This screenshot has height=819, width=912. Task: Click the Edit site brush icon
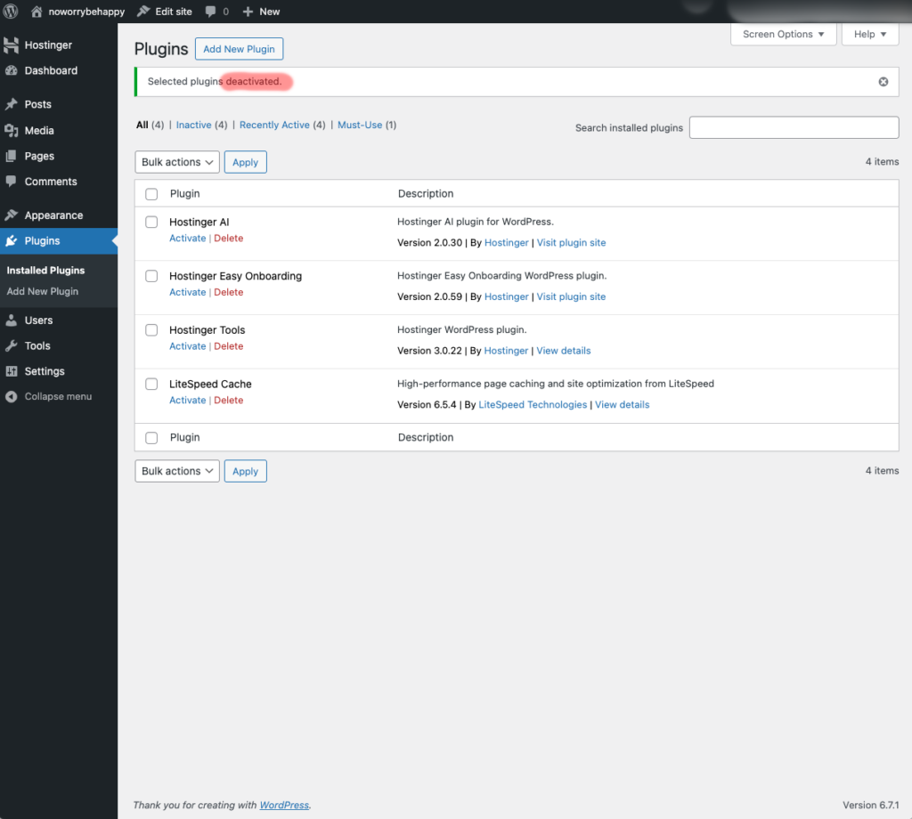143,11
